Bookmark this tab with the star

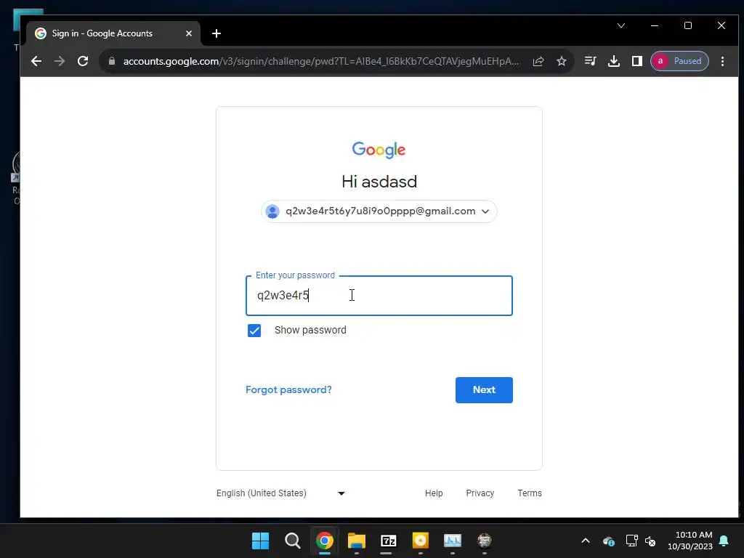tap(562, 61)
